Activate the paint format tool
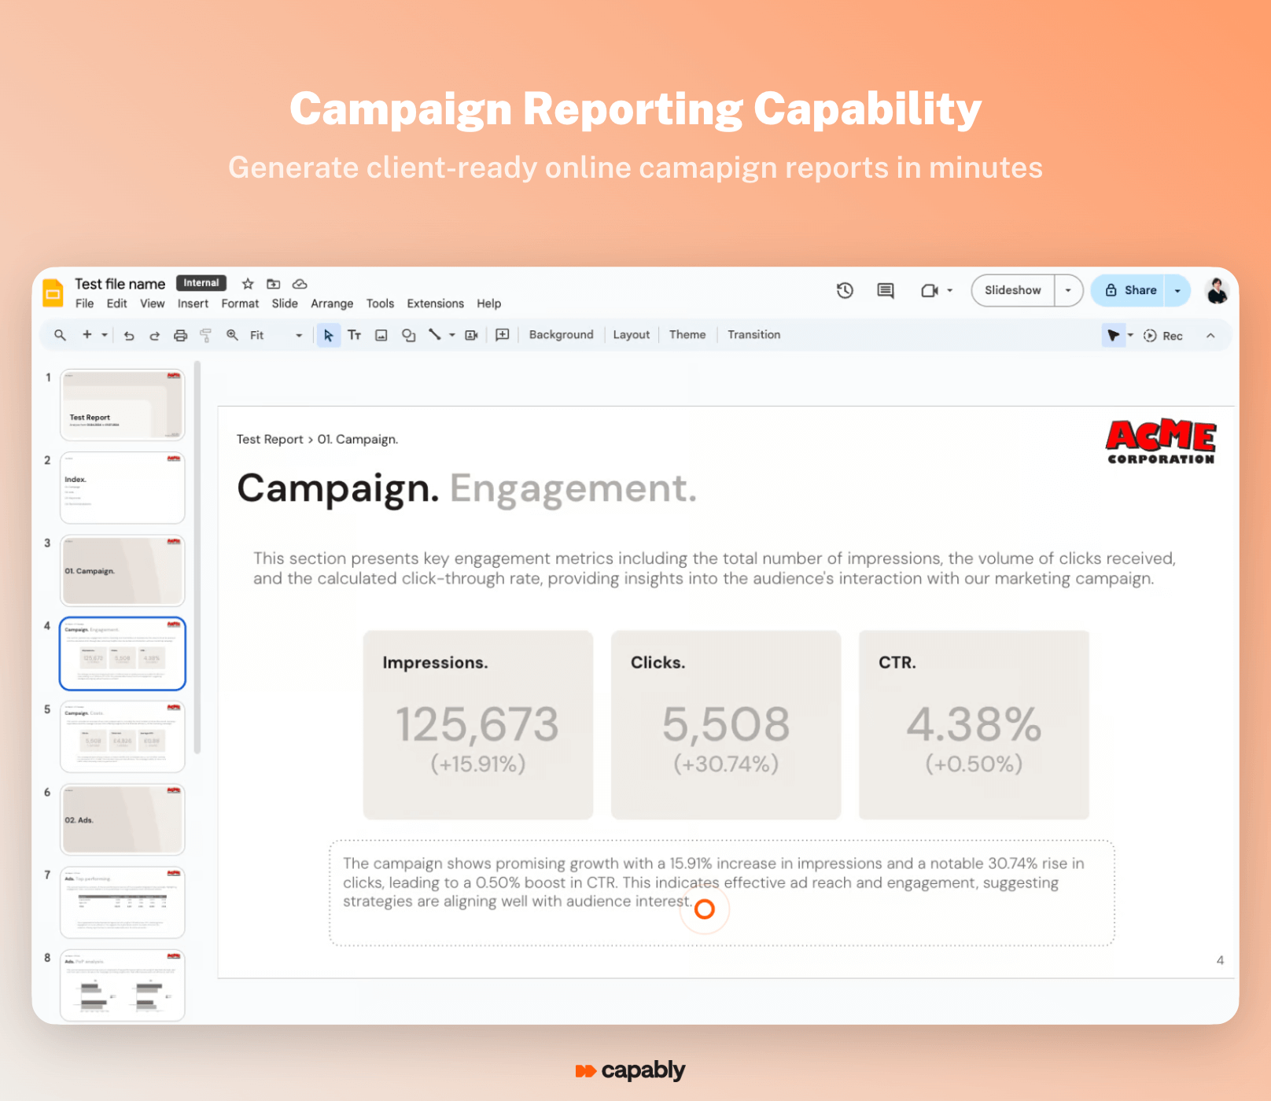The height and width of the screenshot is (1101, 1271). click(x=206, y=336)
